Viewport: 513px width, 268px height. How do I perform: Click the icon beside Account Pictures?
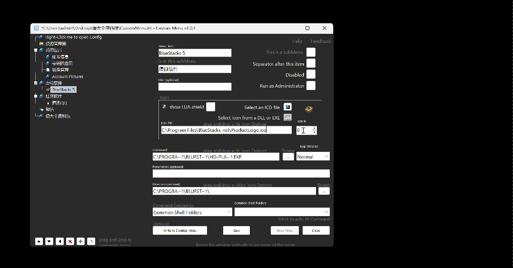tap(48, 77)
